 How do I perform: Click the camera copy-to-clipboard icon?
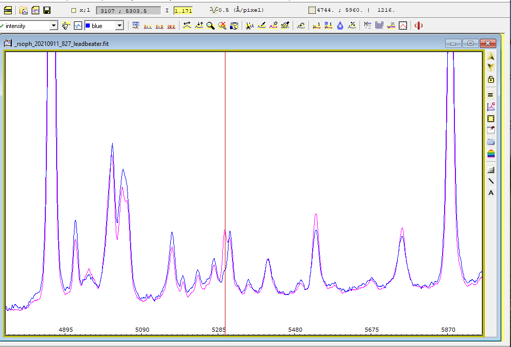491,143
